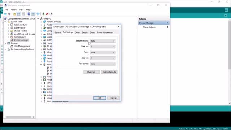The image size is (231, 130).
Task: Click the Shared Folders icon
Action: (12, 31)
